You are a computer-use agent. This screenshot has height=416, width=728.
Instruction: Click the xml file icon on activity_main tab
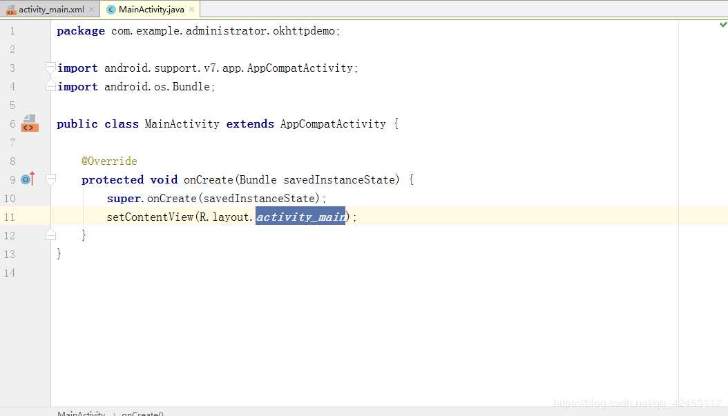(x=10, y=10)
